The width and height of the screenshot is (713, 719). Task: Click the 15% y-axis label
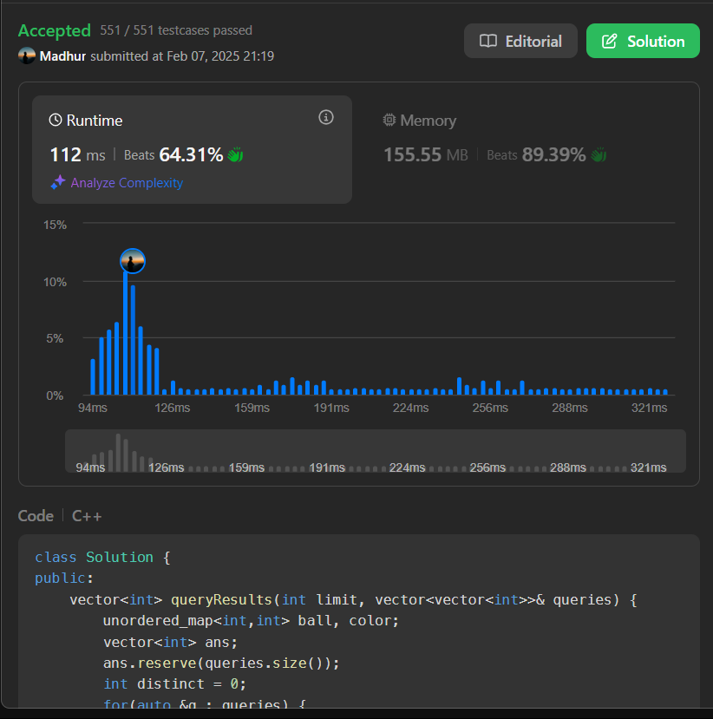pyautogui.click(x=55, y=226)
